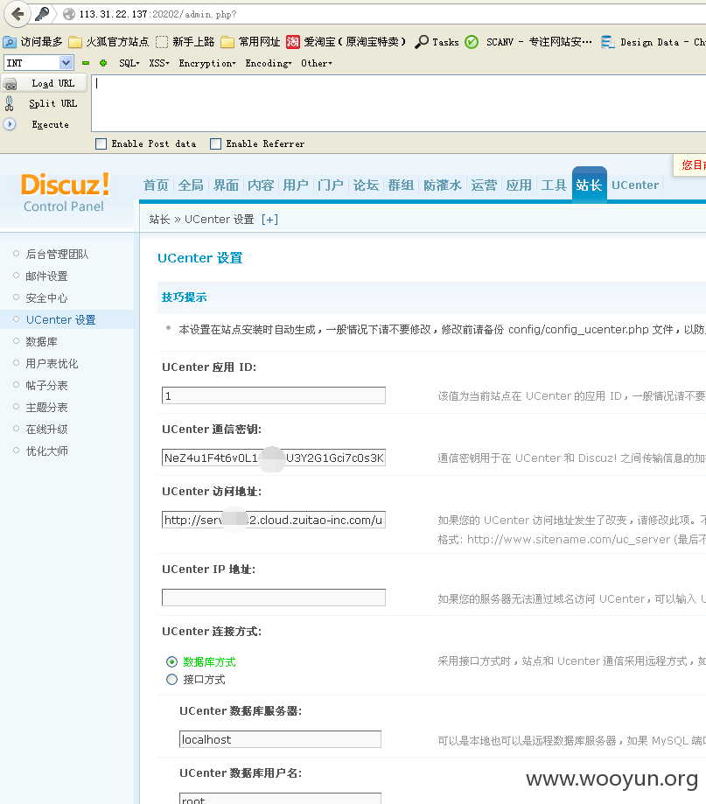Open 帖子分表 in the sidebar
This screenshot has height=804, width=706.
click(x=46, y=386)
